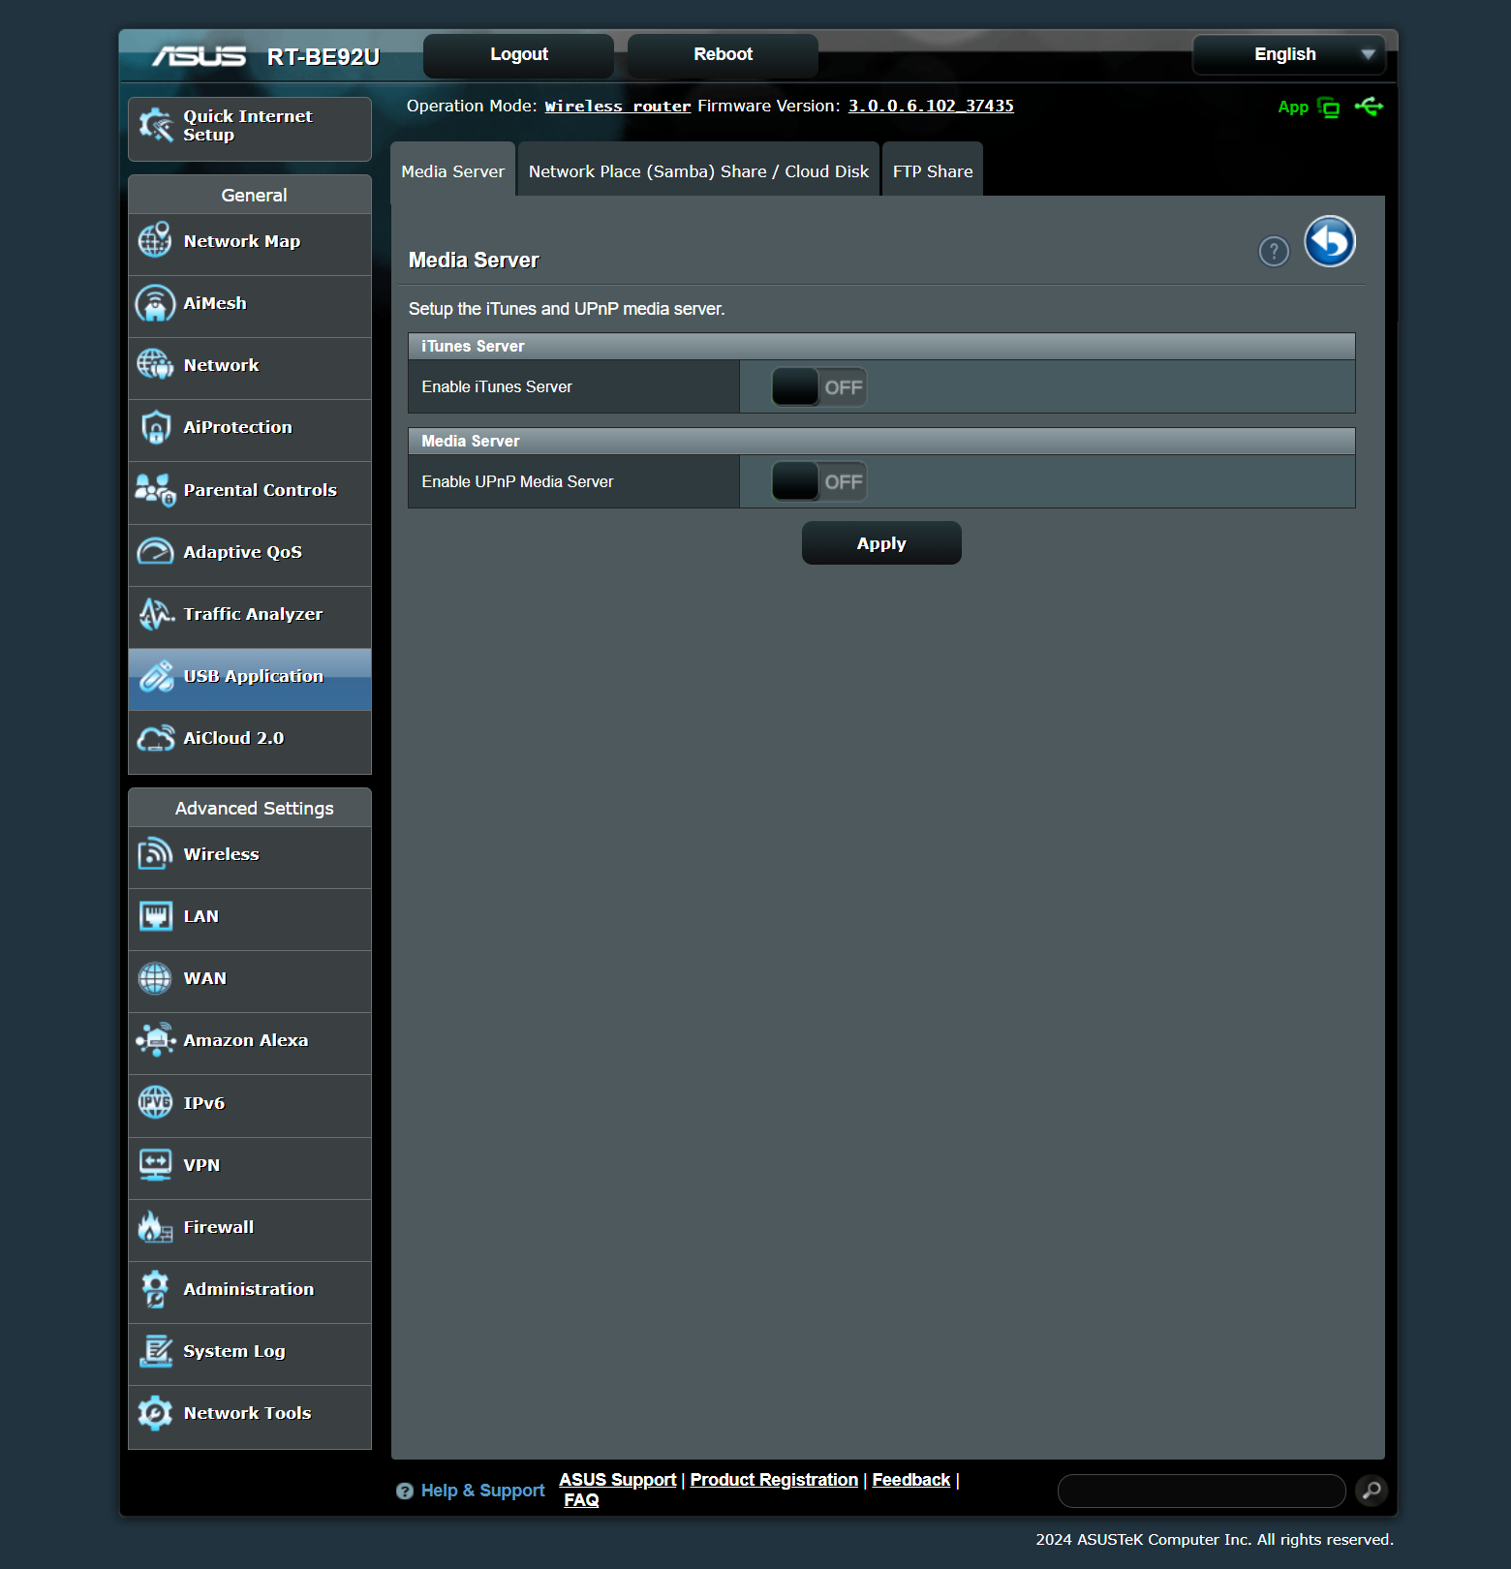Click the WAN globe icon
The height and width of the screenshot is (1569, 1511).
click(155, 978)
